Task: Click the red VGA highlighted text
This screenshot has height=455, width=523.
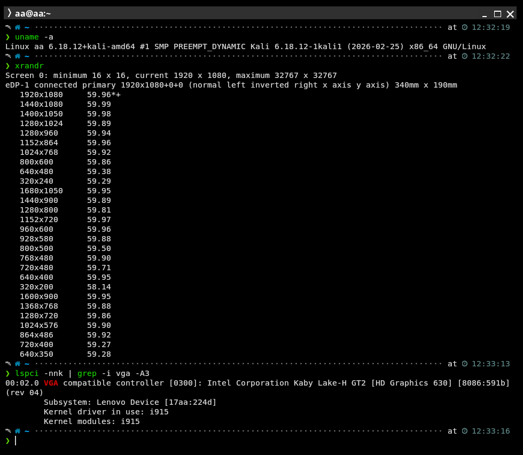Action: (51, 383)
